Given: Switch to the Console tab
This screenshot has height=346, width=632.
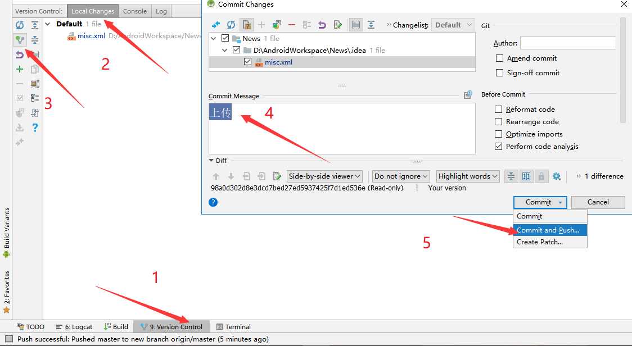Looking at the screenshot, I should [x=134, y=11].
